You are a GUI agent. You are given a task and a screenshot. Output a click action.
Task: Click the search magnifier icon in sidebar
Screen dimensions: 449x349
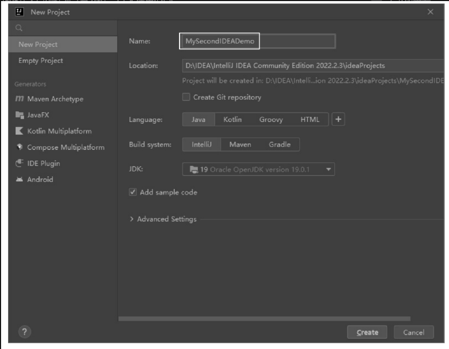point(19,28)
